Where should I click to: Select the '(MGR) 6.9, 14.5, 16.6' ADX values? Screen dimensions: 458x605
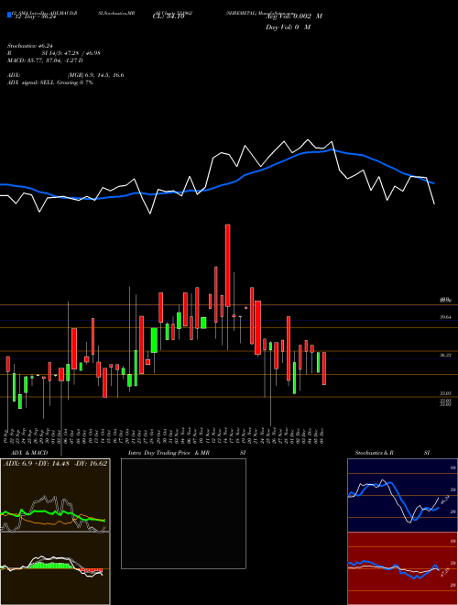[95, 75]
